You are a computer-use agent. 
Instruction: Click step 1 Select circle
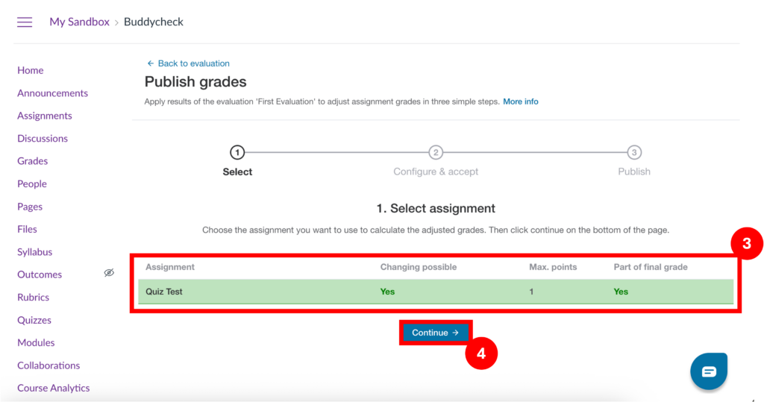coord(237,153)
